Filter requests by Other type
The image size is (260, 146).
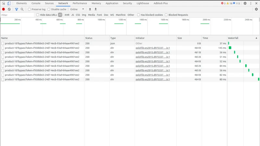[131, 15]
